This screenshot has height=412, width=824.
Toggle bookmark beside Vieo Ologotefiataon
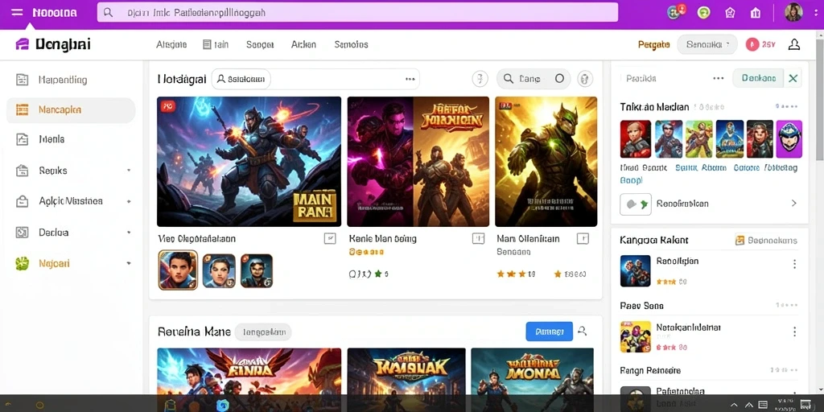click(329, 238)
